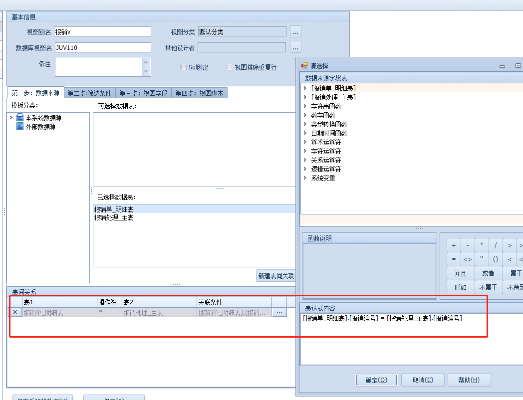The height and width of the screenshot is (400, 523).
Task: Click the 新建表间关联 button
Action: click(x=276, y=276)
